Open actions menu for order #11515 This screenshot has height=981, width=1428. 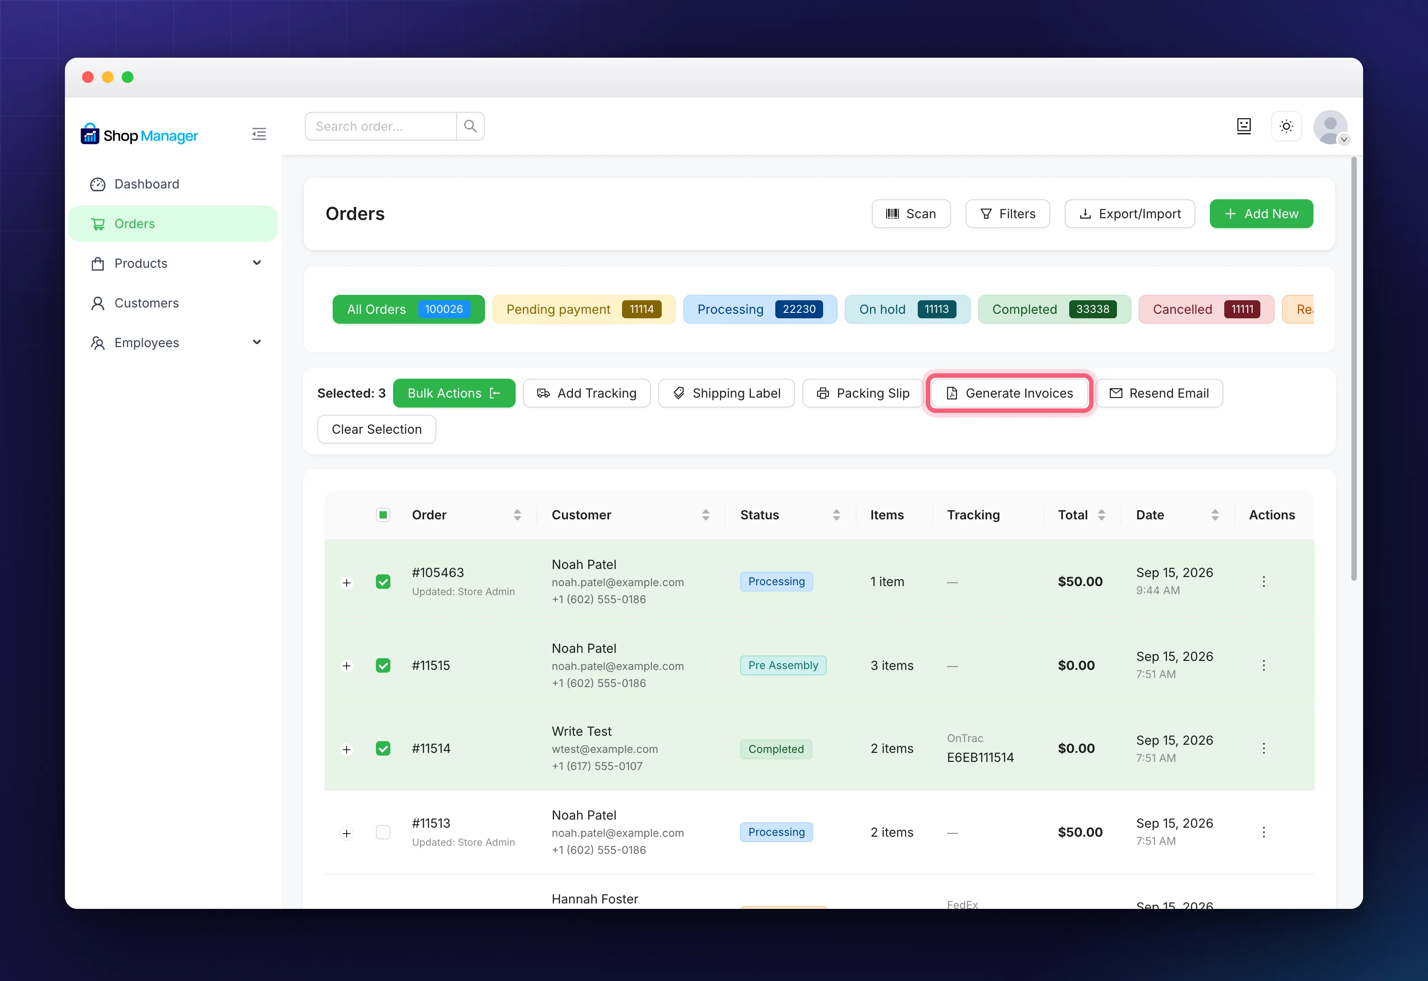(x=1263, y=665)
